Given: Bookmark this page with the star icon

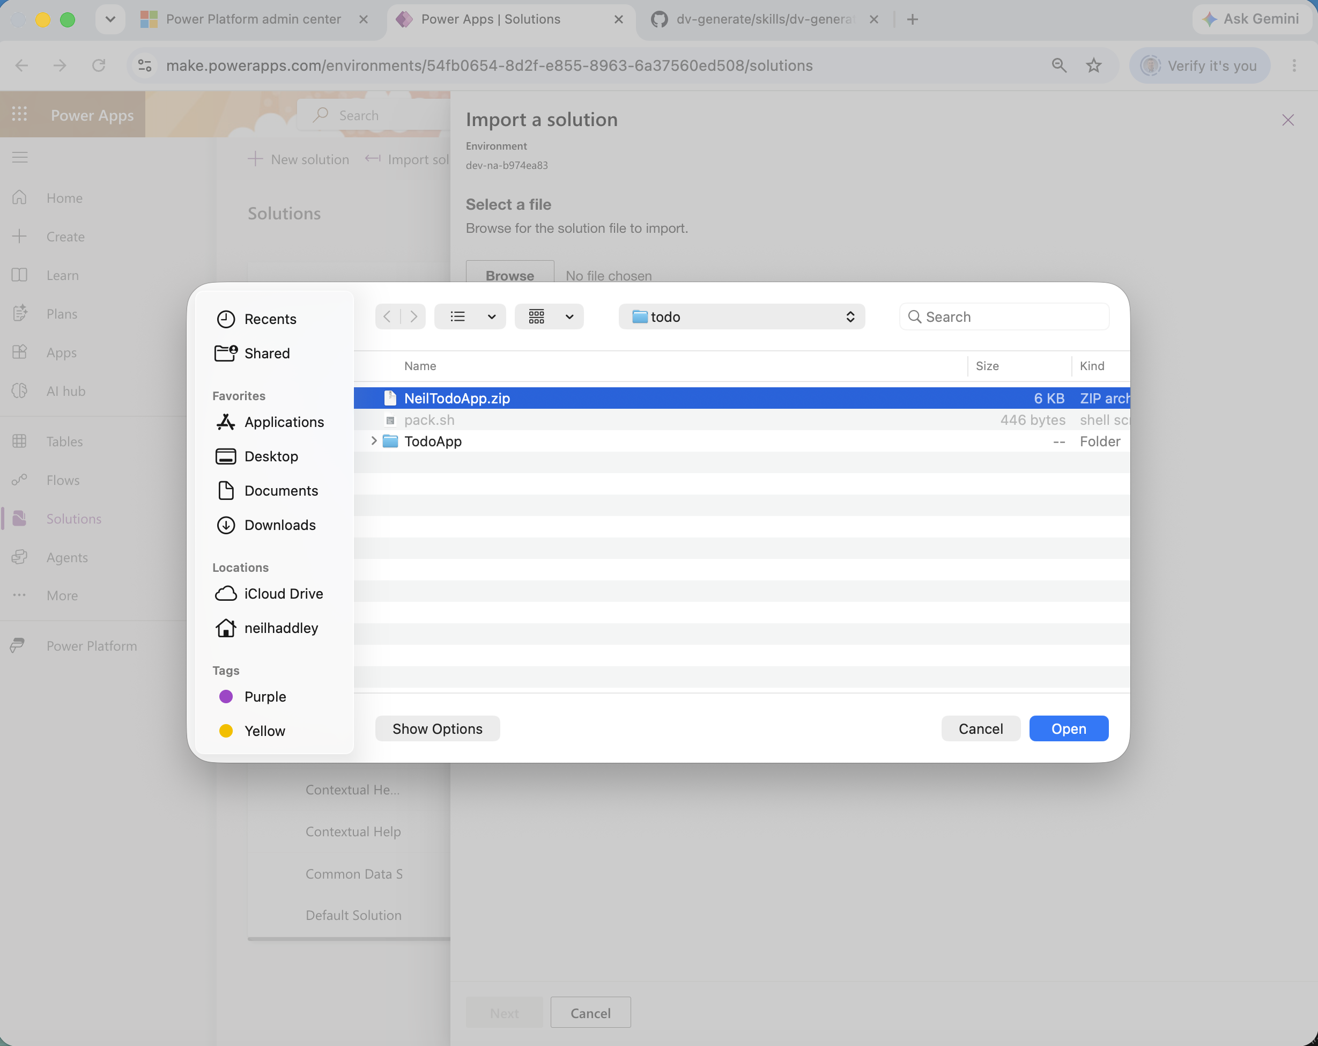Looking at the screenshot, I should pyautogui.click(x=1094, y=65).
